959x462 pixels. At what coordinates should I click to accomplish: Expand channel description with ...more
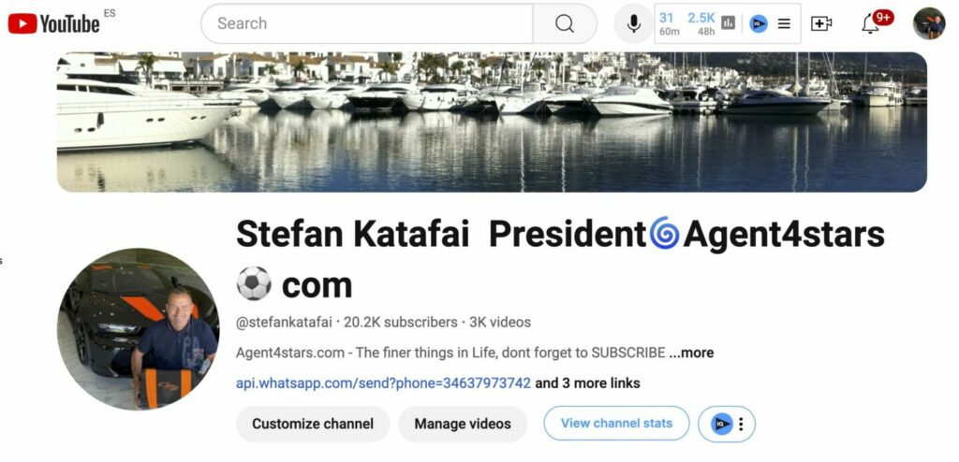point(691,353)
